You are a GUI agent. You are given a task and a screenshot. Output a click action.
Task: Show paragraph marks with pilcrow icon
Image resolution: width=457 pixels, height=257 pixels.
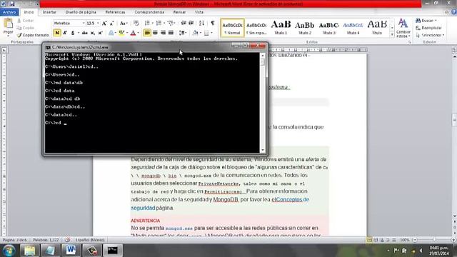(213, 23)
